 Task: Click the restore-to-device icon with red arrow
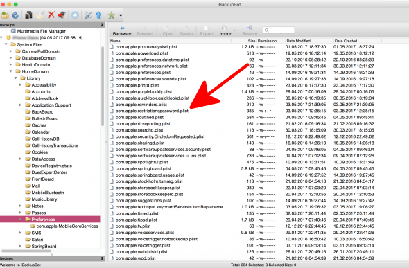(x=62, y=15)
